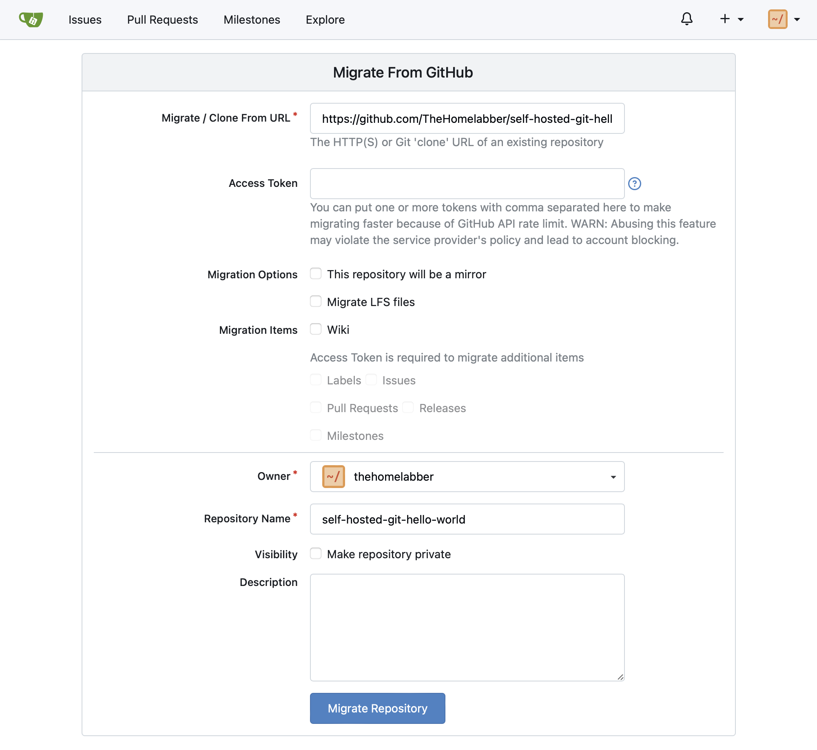Enable the 'Migrate LFS files' checkbox
Screen dimensions: 817x750
[315, 301]
